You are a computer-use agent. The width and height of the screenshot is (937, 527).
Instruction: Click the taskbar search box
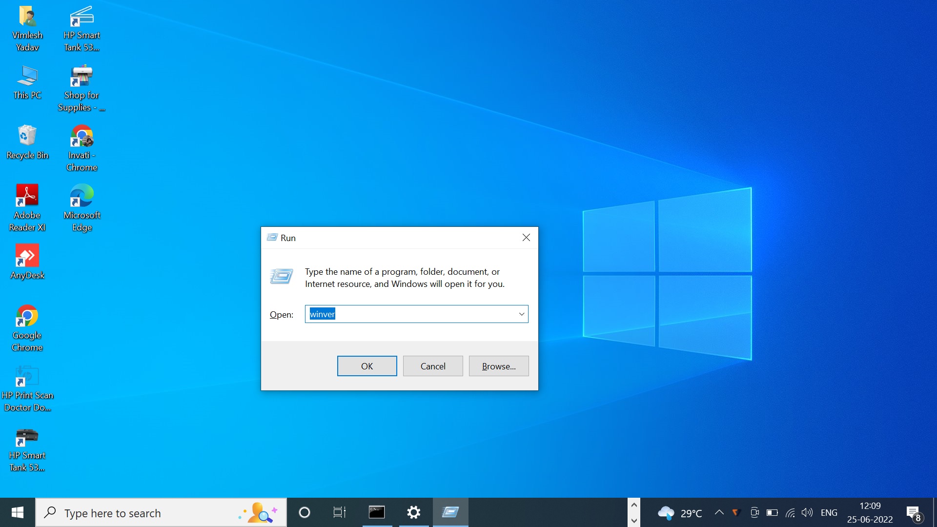[x=146, y=513]
